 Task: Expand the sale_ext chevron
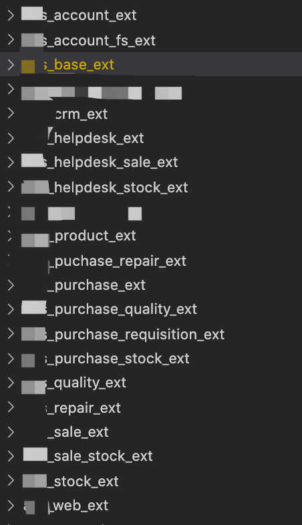pyautogui.click(x=11, y=432)
